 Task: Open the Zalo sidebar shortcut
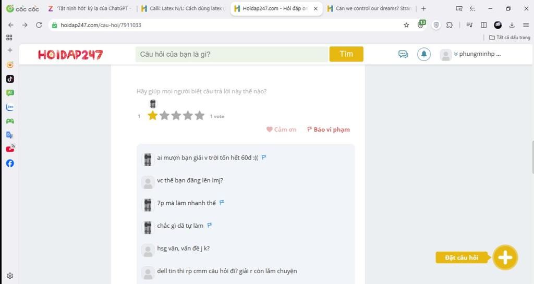[x=10, y=107]
